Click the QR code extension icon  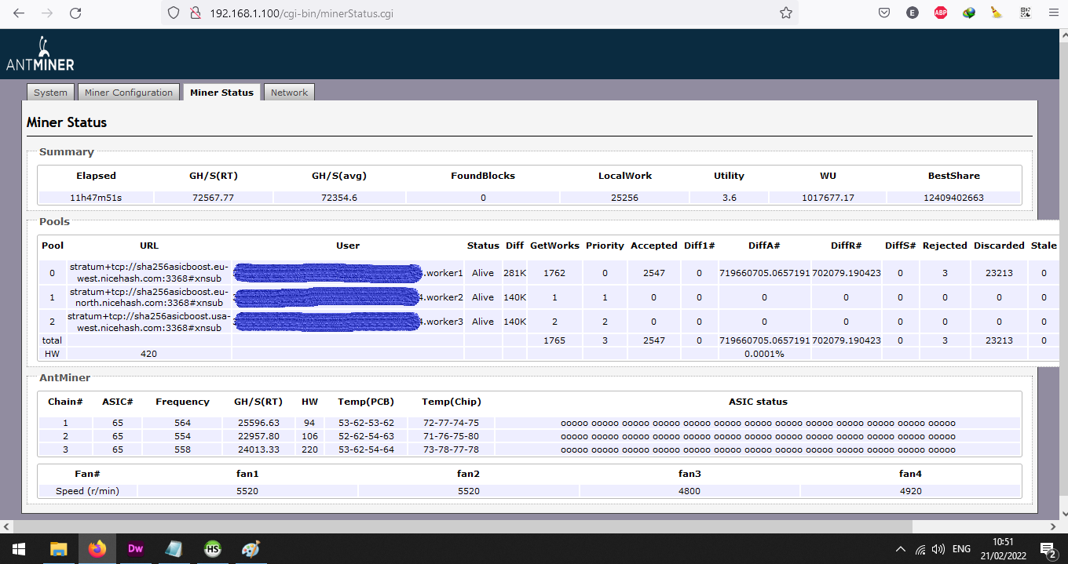[x=1026, y=13]
